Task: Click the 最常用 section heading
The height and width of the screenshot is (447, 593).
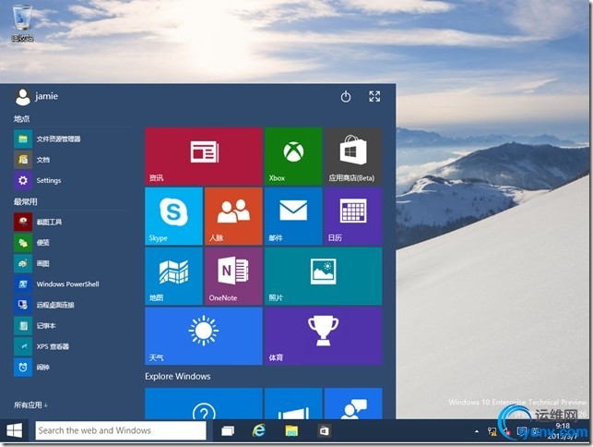Action: pos(25,202)
